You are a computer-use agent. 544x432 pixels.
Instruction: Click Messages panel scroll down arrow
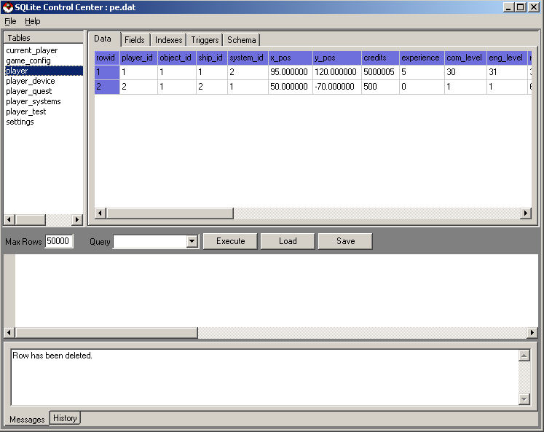click(524, 399)
